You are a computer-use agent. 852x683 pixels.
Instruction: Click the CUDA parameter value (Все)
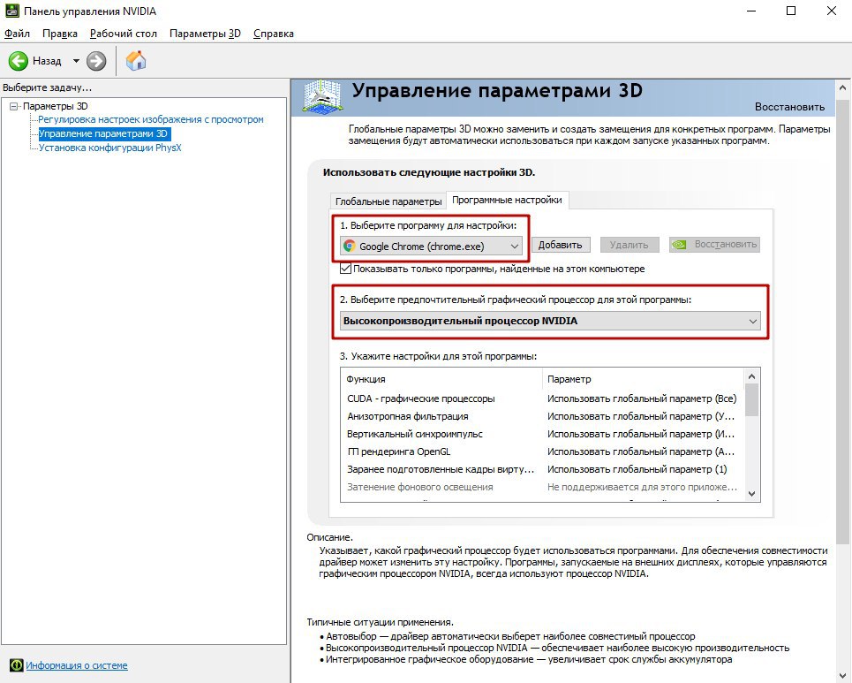click(642, 398)
